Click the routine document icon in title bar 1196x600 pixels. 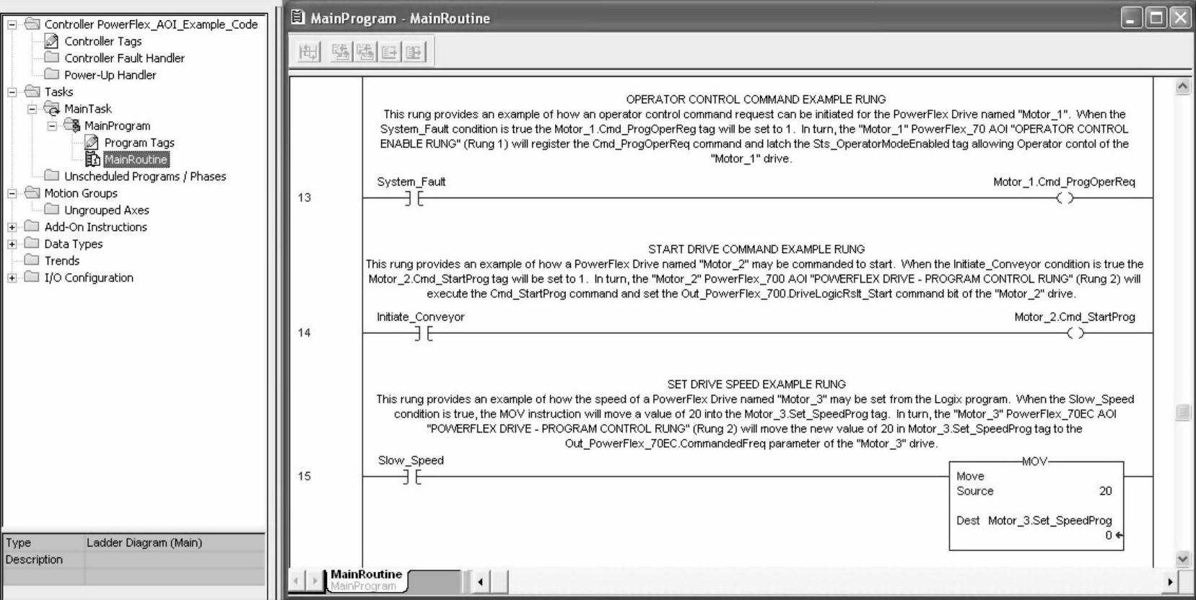coord(298,17)
